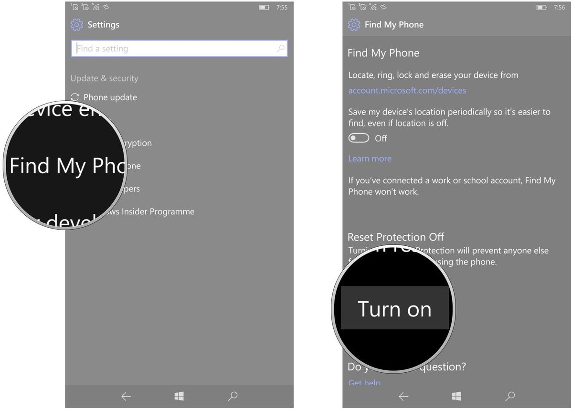Click the Find My Phone gear icon
The width and height of the screenshot is (573, 410).
click(x=354, y=24)
